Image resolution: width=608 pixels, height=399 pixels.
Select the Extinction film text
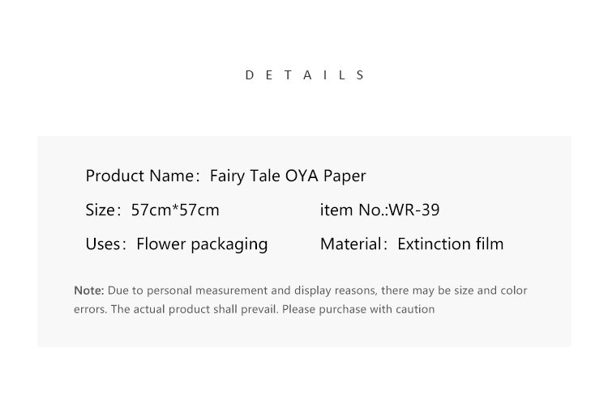(451, 244)
